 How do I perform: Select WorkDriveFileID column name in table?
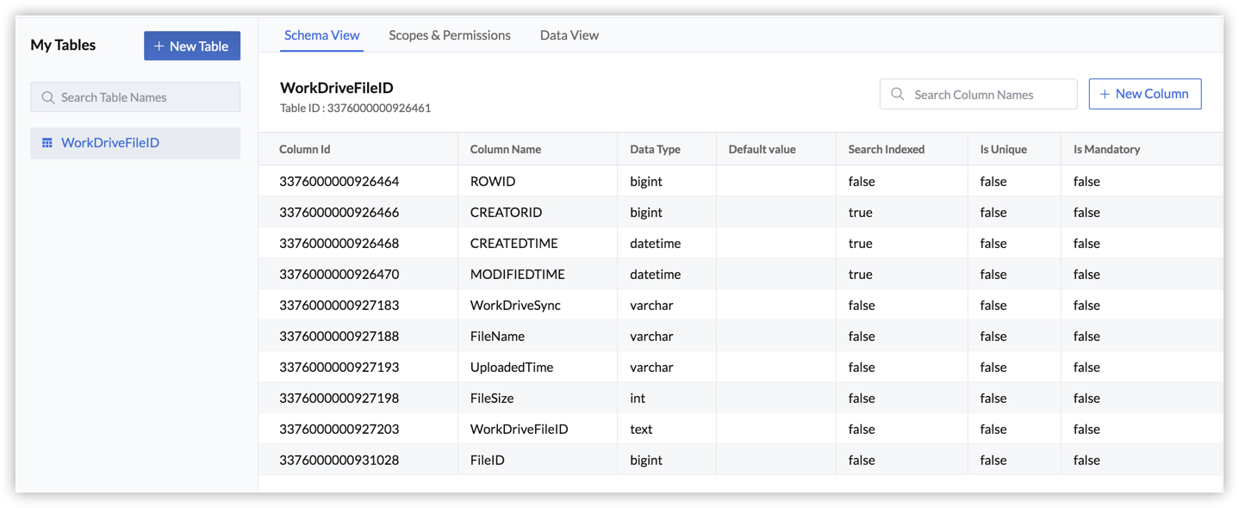[520, 429]
